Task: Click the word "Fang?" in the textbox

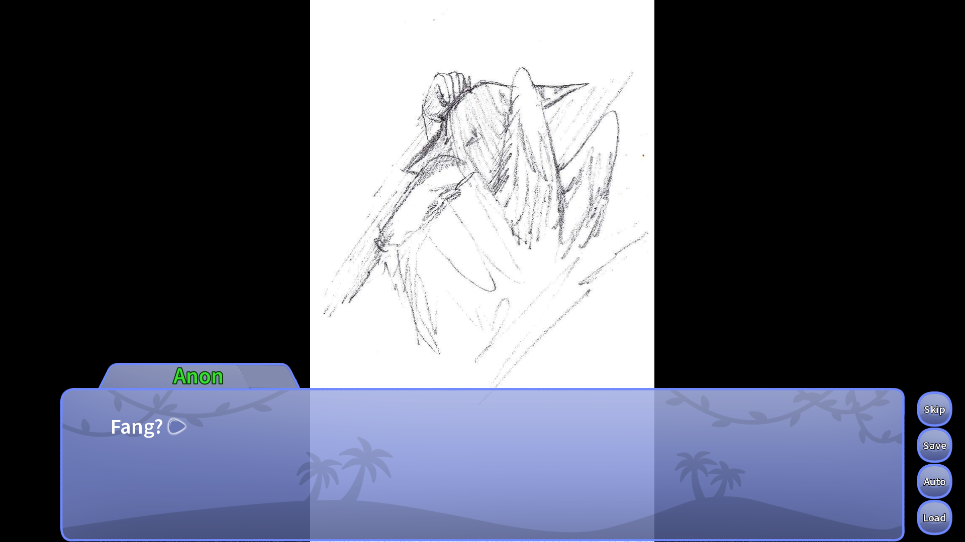Action: coord(135,427)
